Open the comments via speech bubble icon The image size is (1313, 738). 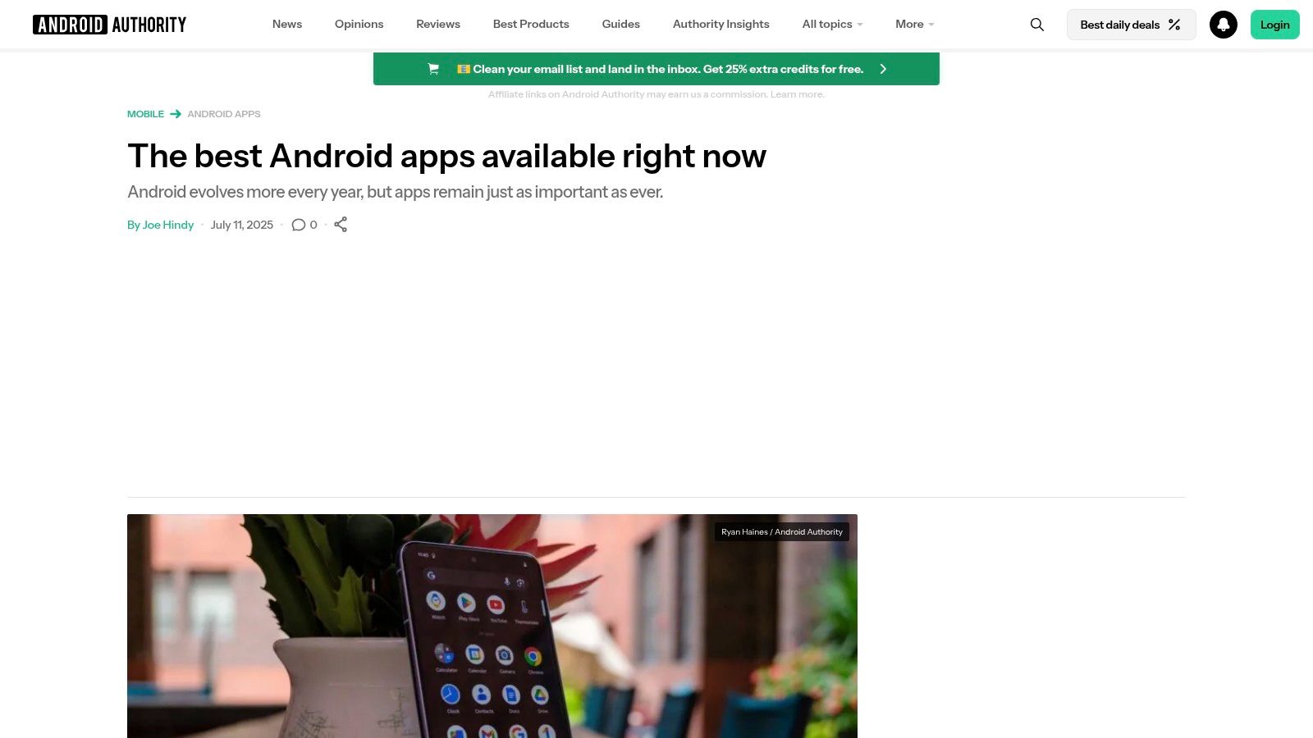pyautogui.click(x=299, y=224)
